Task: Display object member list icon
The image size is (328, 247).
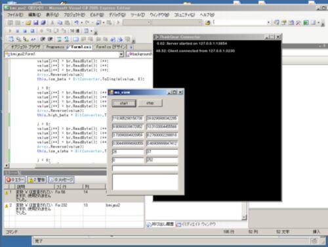Action: coord(11,39)
